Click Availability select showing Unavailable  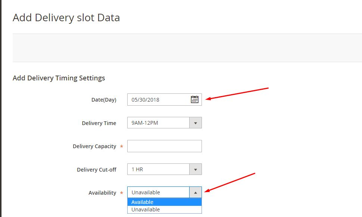tap(164, 192)
